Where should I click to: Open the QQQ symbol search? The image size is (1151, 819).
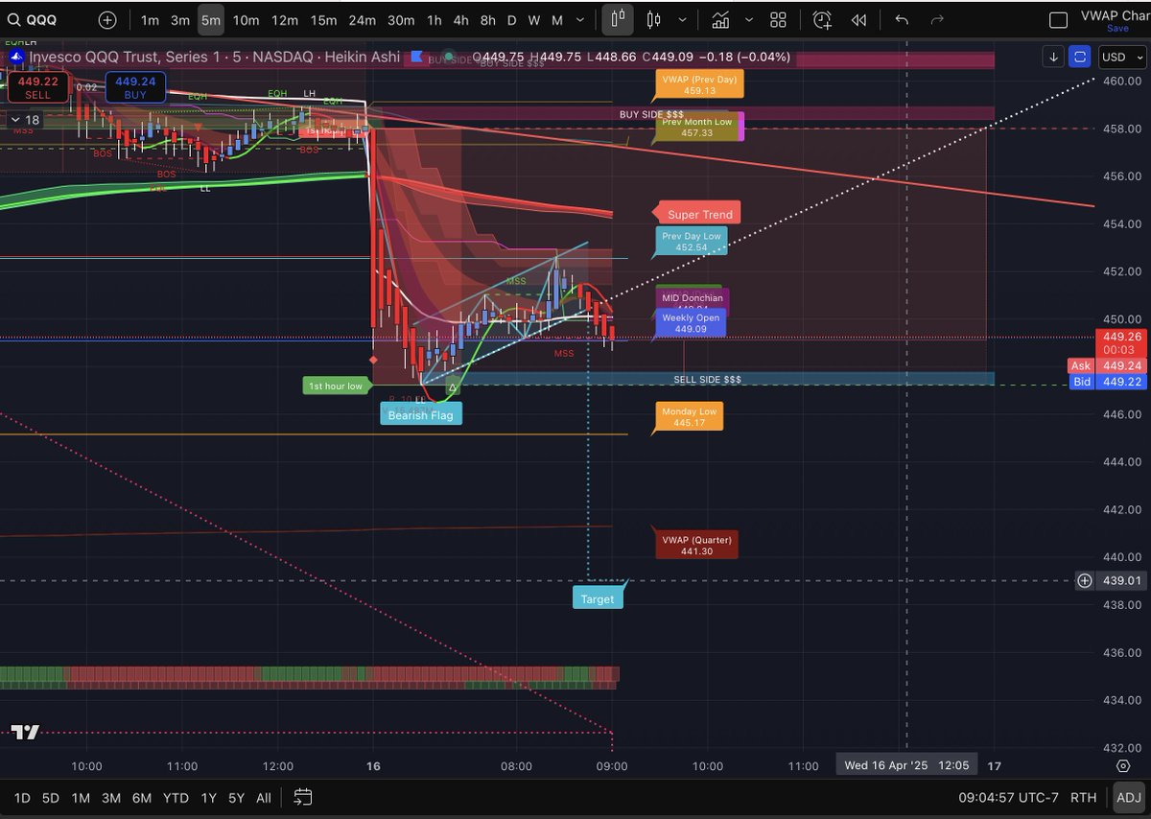(x=34, y=20)
